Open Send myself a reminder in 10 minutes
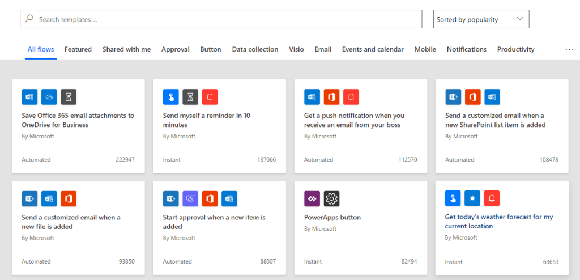This screenshot has width=580, height=280. [207, 120]
